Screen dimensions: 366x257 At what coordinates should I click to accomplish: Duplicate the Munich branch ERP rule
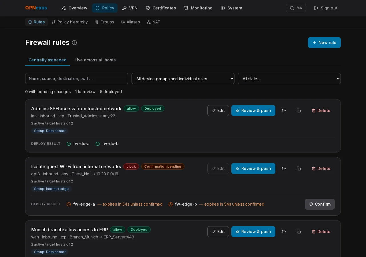299,232
